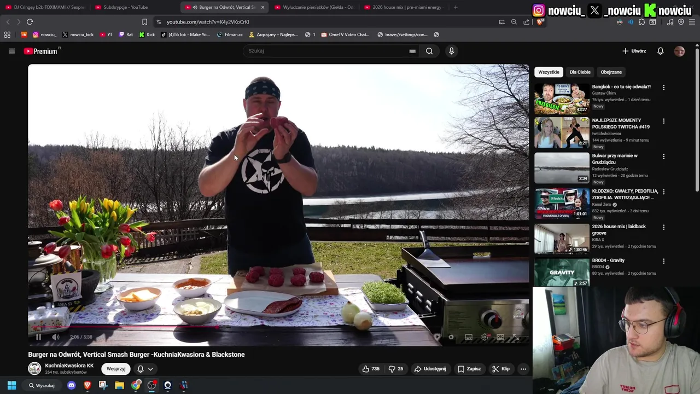
Task: Click the Wesprzyj support button
Action: tap(116, 369)
